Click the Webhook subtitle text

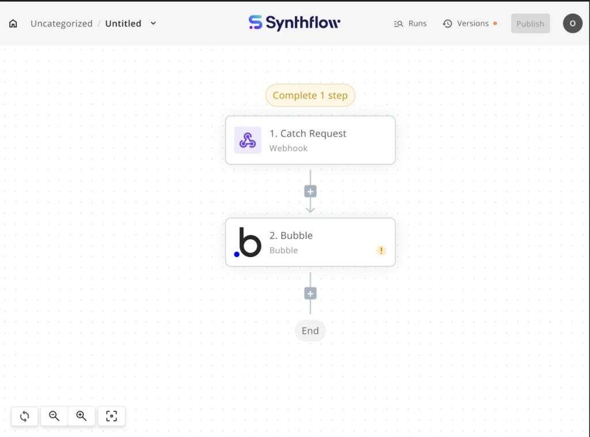point(288,148)
